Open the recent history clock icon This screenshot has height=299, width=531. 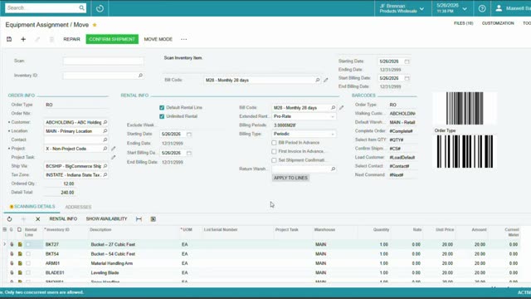coord(100,8)
